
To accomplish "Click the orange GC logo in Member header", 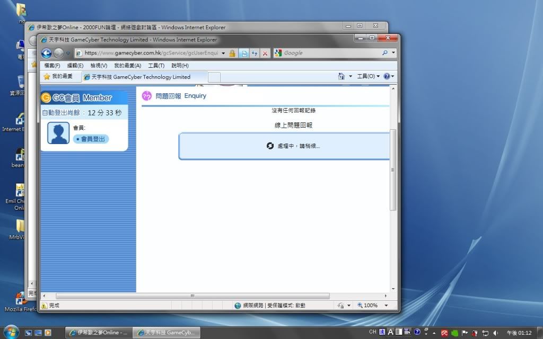I will tap(46, 98).
